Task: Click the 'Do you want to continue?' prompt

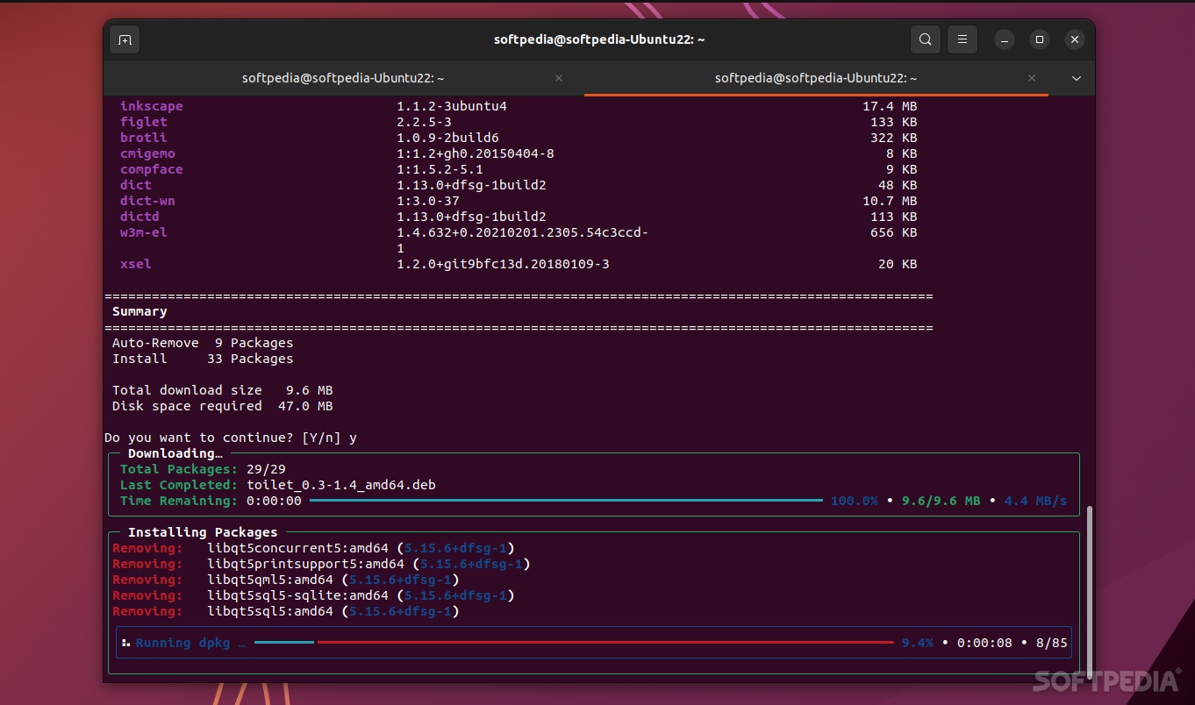Action: [x=231, y=438]
